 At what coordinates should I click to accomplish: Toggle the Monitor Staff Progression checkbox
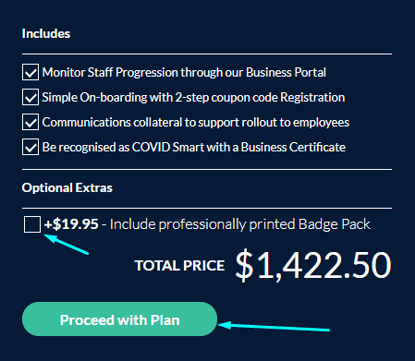pos(31,72)
